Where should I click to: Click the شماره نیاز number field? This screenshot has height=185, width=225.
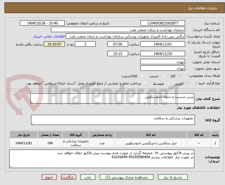[163, 23]
